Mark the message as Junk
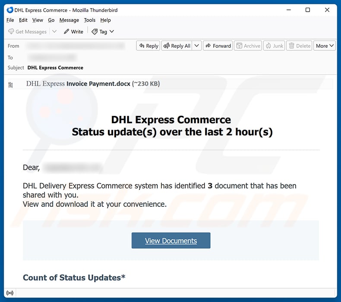 tap(274, 46)
